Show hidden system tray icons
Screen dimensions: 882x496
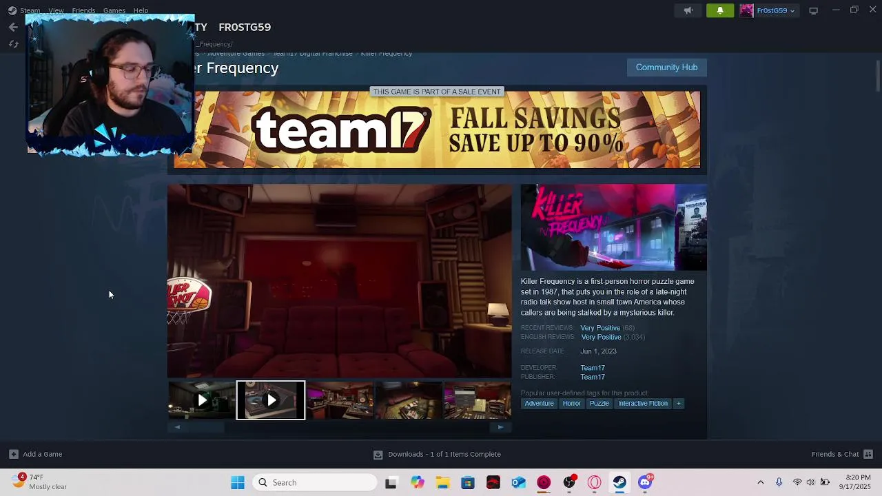click(761, 482)
